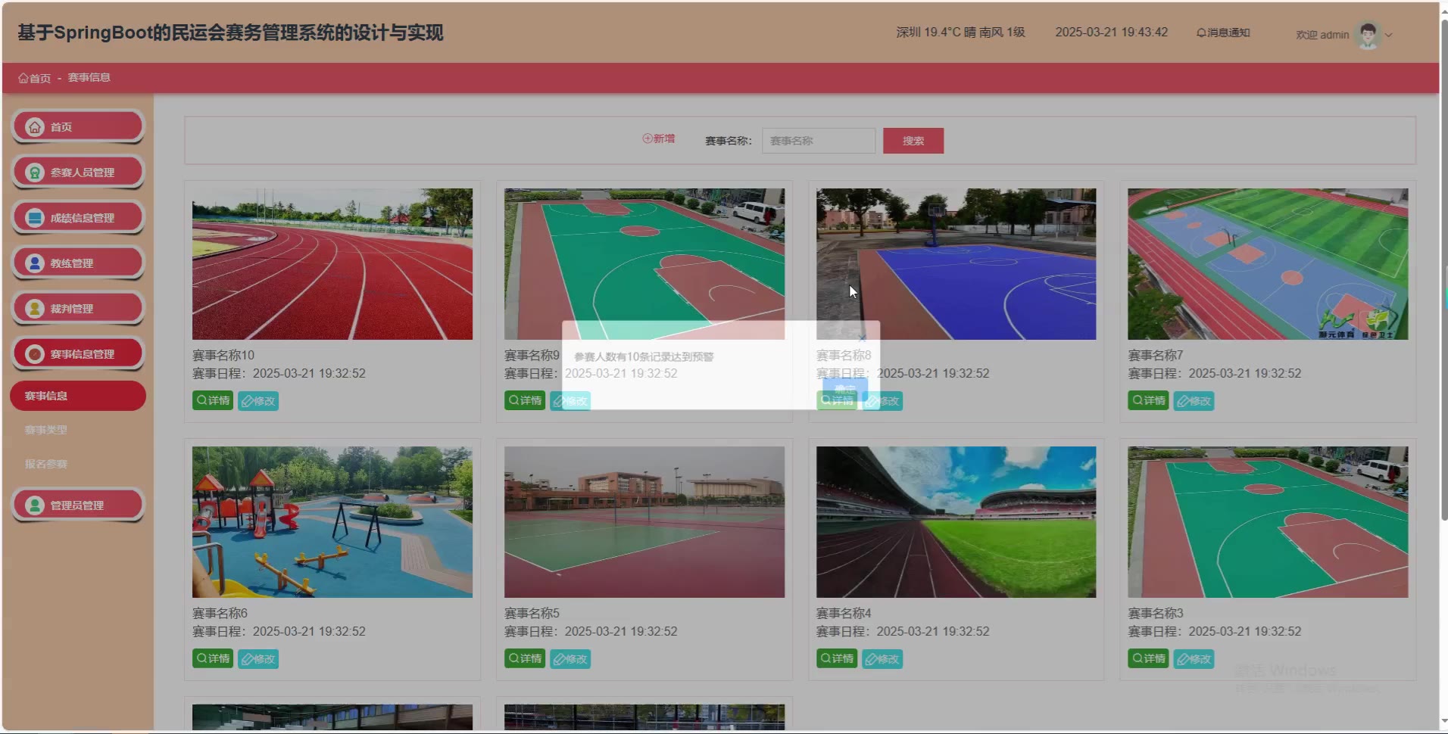Screen dimensions: 1448x734
Task: Edit 赛事名称6 with 修改
Action: (258, 659)
